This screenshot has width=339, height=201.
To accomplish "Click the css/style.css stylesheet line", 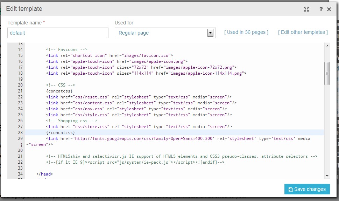I will point(139,115).
